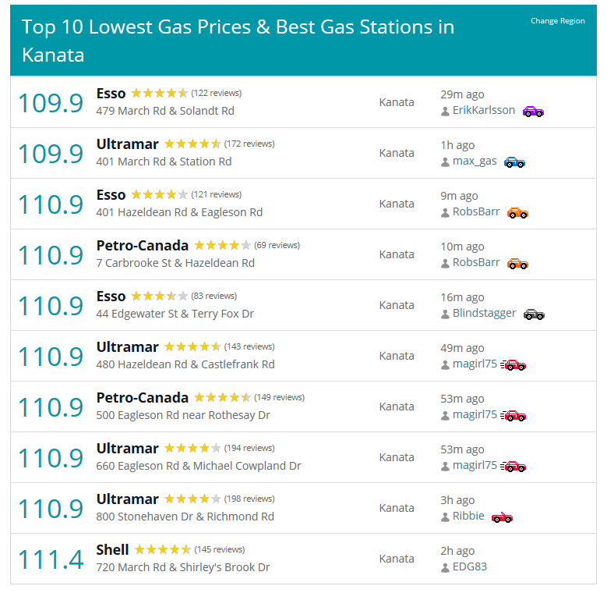Click the orange car icon in 9m ago row
The width and height of the screenshot is (607, 593).
tap(517, 213)
